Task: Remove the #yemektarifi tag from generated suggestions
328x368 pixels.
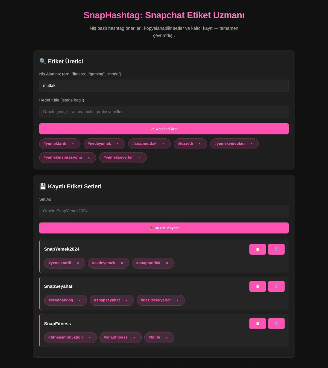Action: coord(73,144)
